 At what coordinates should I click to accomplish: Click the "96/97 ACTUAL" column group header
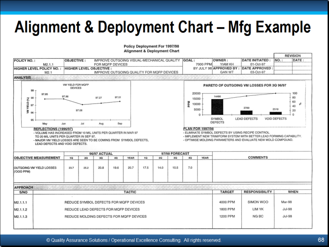click(101, 153)
